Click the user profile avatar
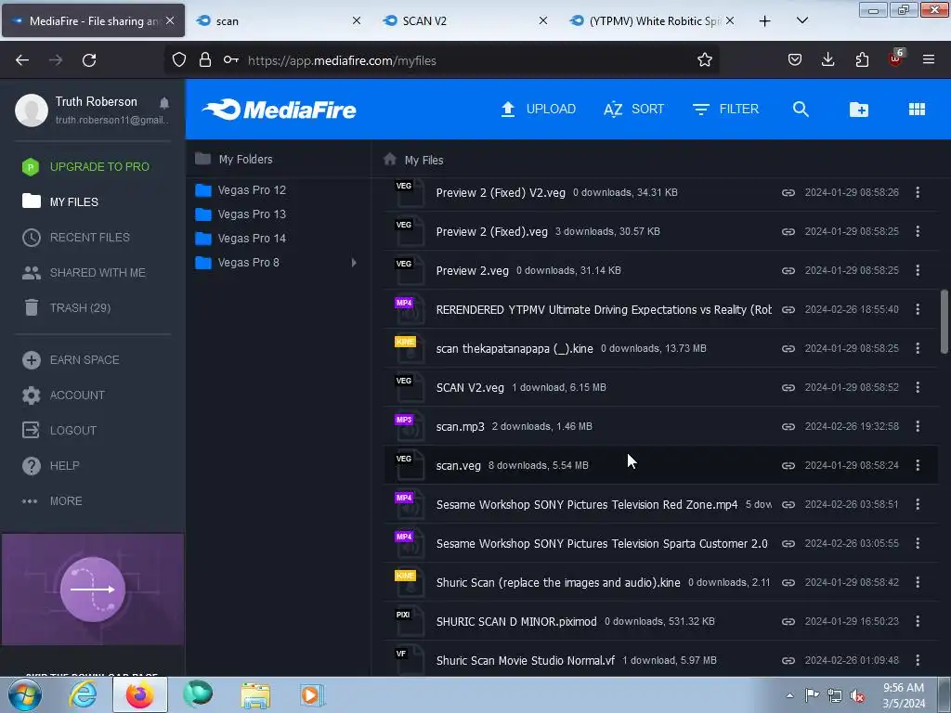The height and width of the screenshot is (713, 951). 32,110
